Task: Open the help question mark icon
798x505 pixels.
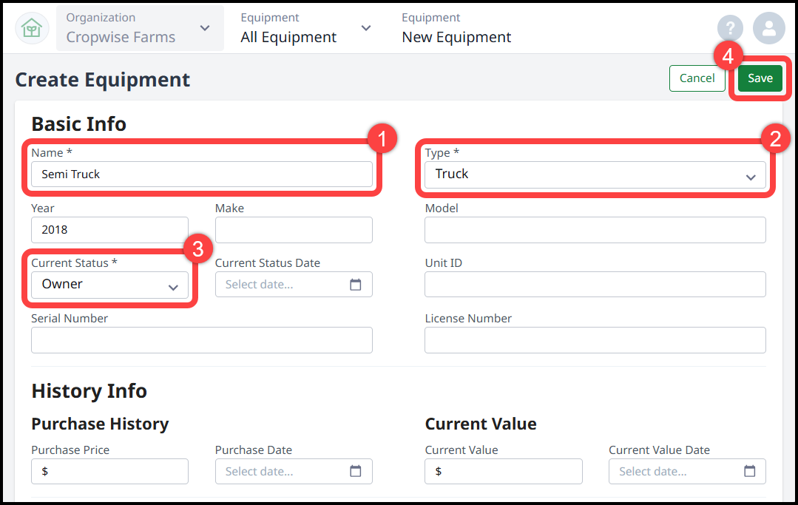Action: (730, 29)
